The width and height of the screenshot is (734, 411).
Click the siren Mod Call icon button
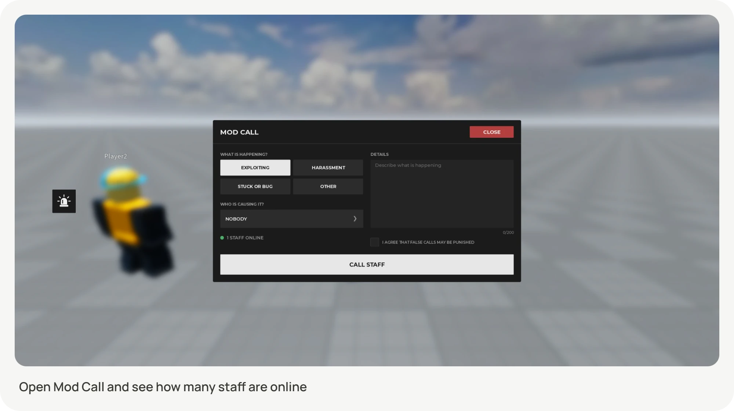pyautogui.click(x=64, y=201)
